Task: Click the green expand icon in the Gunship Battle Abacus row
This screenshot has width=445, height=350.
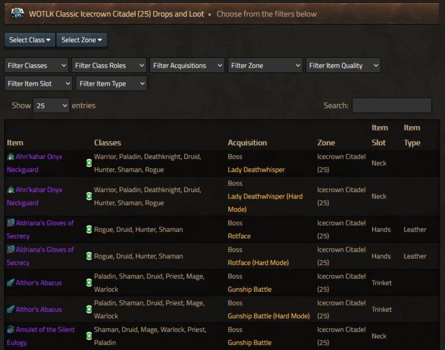Action: point(89,282)
